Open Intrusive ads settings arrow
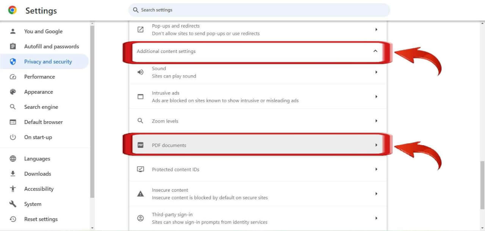Viewport: 485px width, 231px height. coord(376,97)
